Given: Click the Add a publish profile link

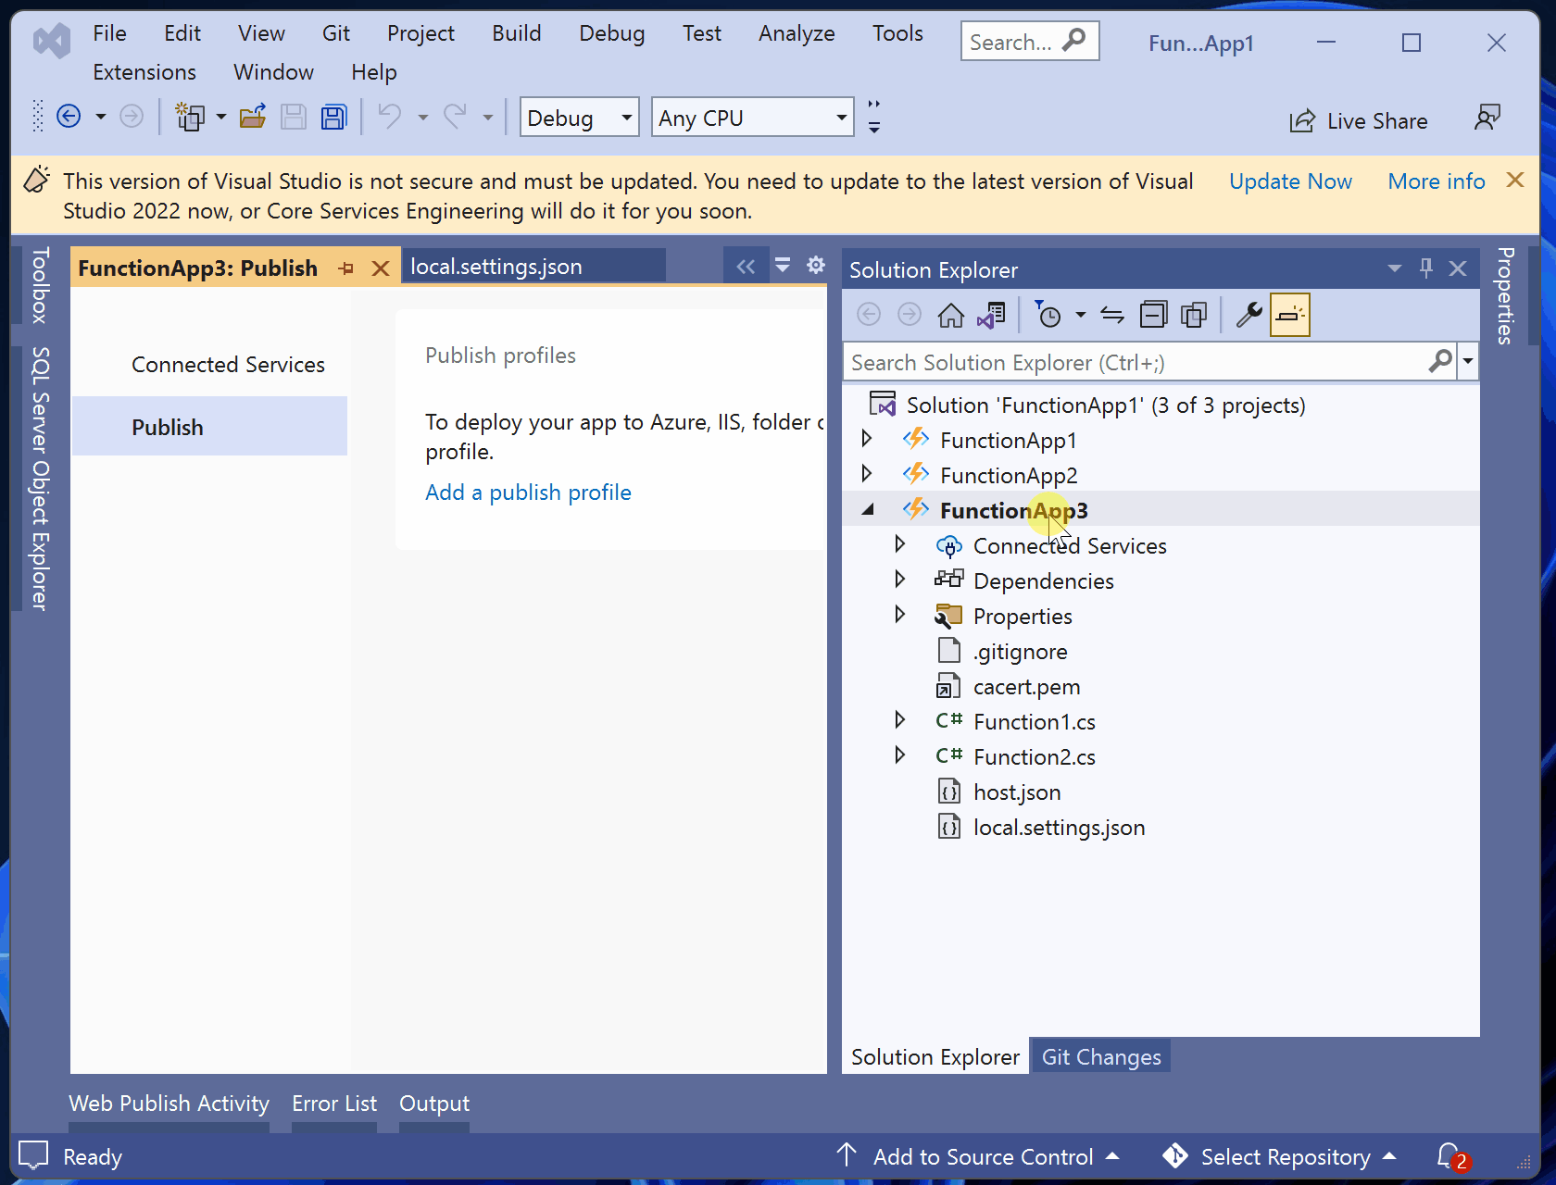Looking at the screenshot, I should (x=528, y=493).
